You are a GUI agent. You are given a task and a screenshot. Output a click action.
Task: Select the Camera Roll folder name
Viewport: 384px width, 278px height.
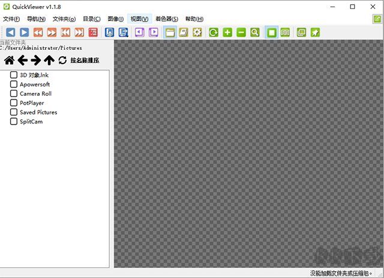coord(35,93)
